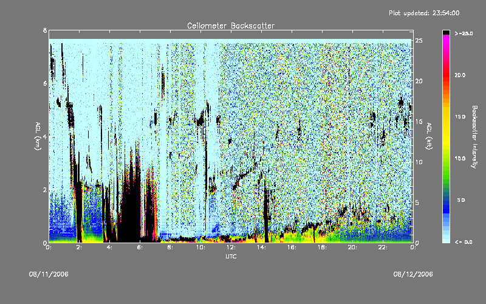Click the '14:' hour tick on time axis

click(x=261, y=247)
